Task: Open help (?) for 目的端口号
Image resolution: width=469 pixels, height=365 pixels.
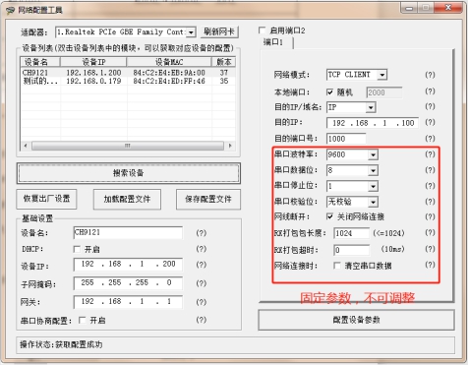Action: click(430, 138)
